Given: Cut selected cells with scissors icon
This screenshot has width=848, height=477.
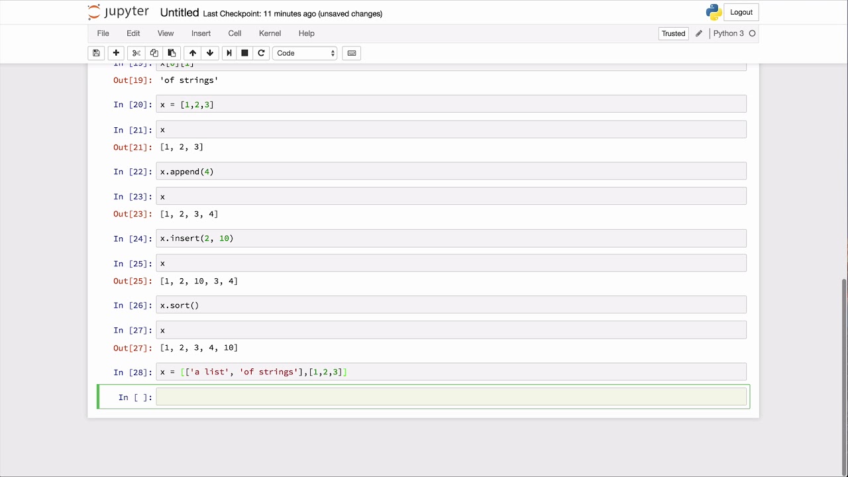Looking at the screenshot, I should 136,53.
